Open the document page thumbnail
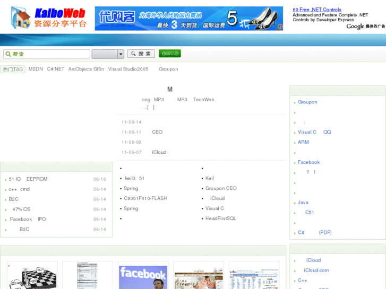 tap(87, 276)
